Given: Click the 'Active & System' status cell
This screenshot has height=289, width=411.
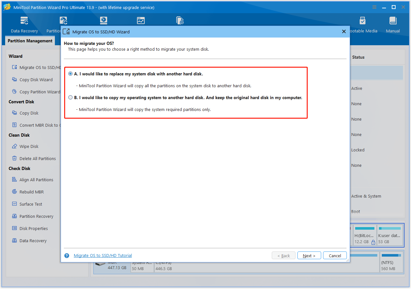Looking at the screenshot, I should (366, 196).
